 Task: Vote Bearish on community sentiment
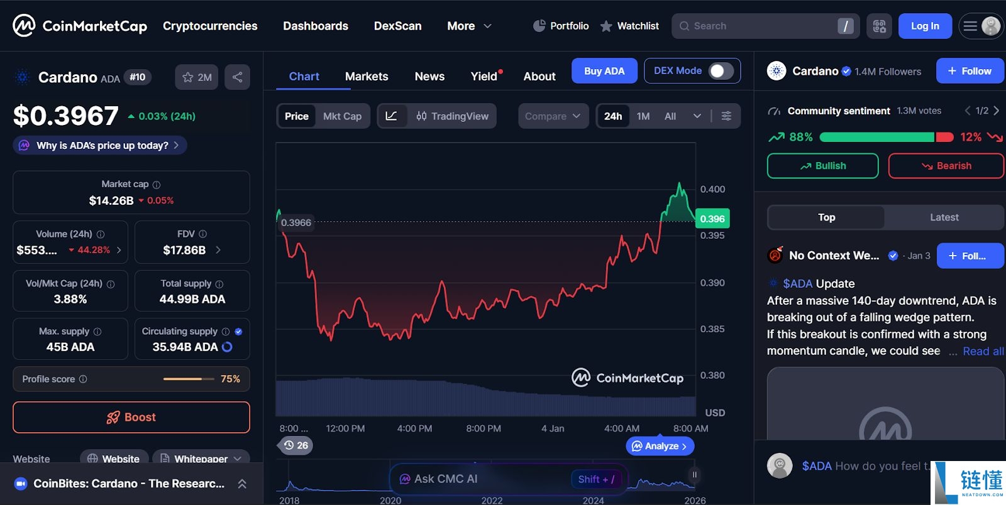(x=946, y=166)
